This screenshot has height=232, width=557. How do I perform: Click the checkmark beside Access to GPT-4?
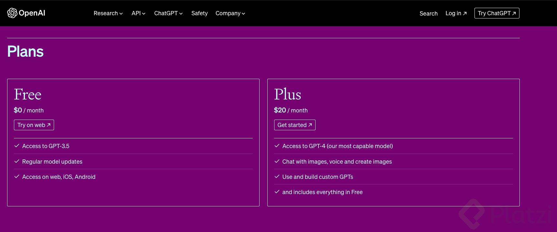click(277, 146)
